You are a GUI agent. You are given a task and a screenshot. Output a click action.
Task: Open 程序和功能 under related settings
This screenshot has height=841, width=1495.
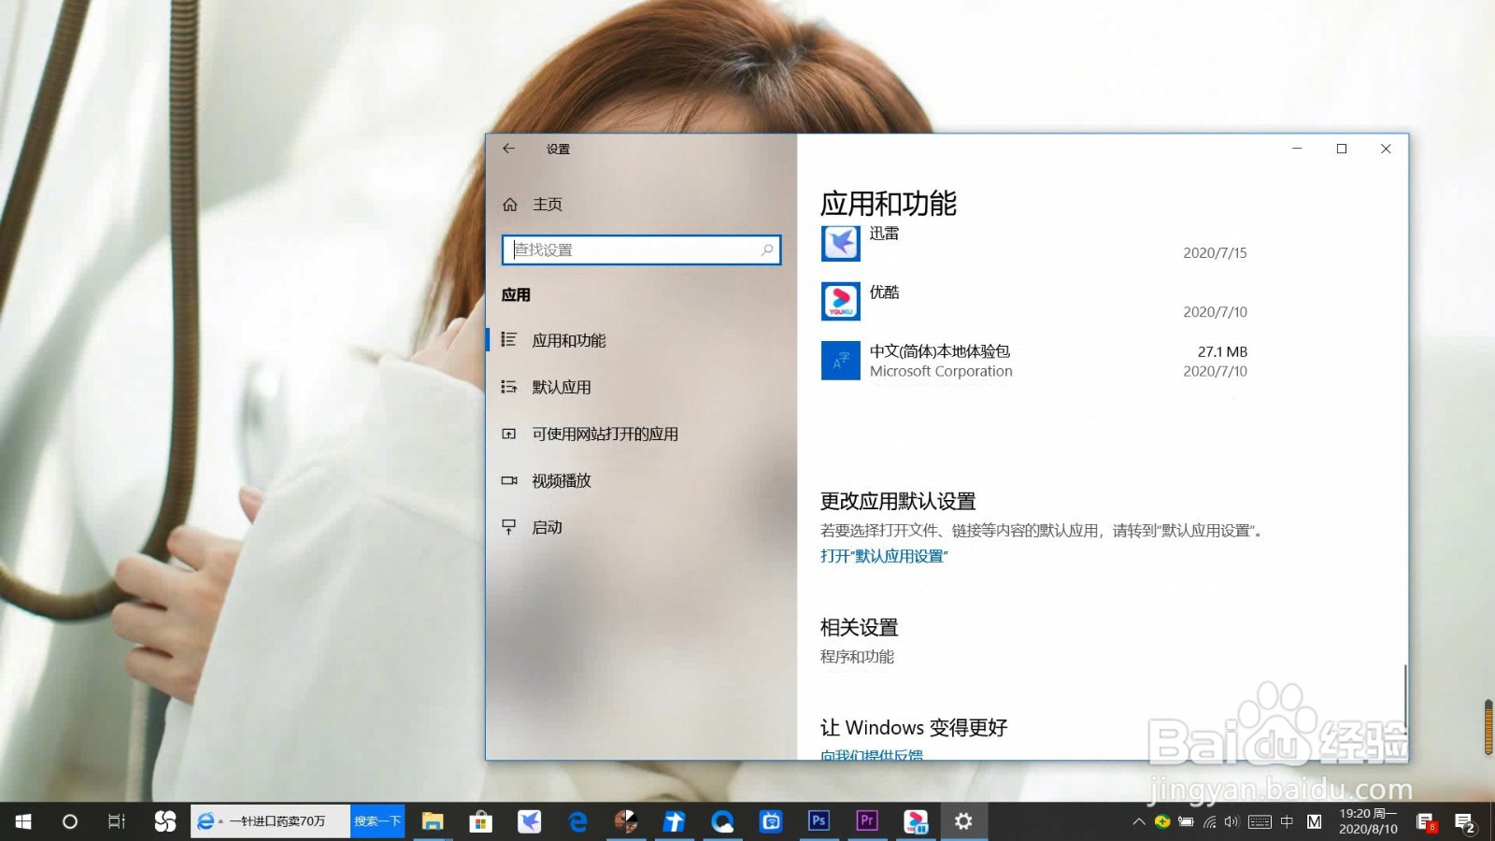point(856,656)
